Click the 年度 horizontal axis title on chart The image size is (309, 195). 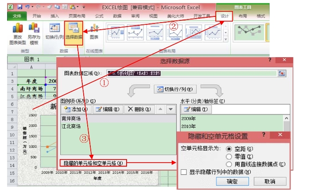tap(97, 179)
